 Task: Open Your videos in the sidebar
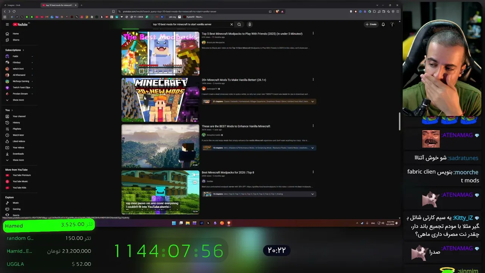[x=19, y=147]
